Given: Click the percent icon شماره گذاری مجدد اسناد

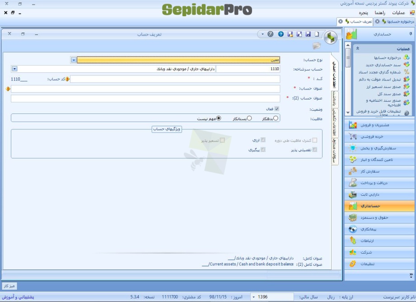Looking at the screenshot, I should coord(406,72).
